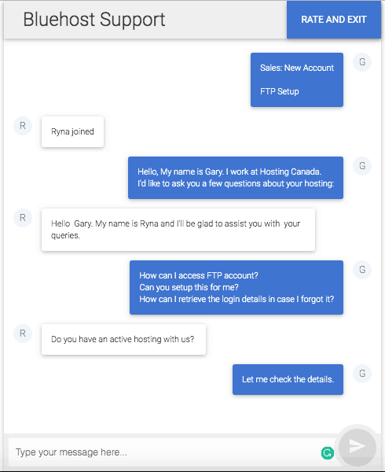This screenshot has width=385, height=472.
Task: Click R avatar beside 'active hosting' question
Action: pyautogui.click(x=23, y=334)
